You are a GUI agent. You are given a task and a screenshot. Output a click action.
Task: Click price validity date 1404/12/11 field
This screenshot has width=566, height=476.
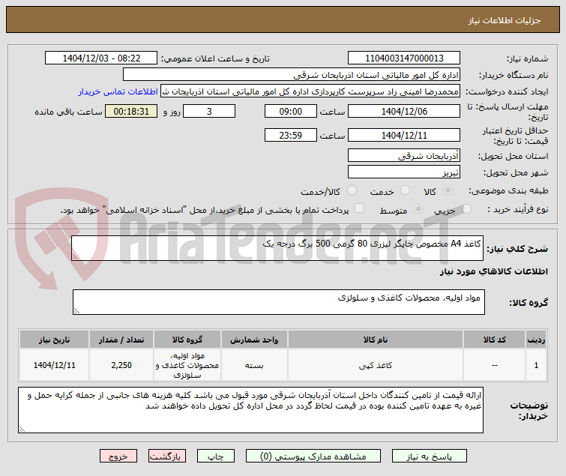pos(404,135)
